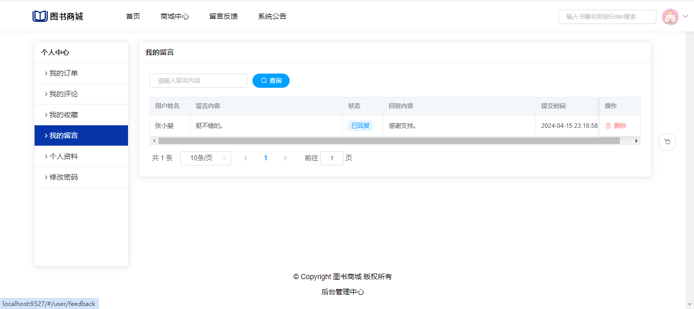The width and height of the screenshot is (694, 309).
Task: Go to next page arrow
Action: click(285, 158)
